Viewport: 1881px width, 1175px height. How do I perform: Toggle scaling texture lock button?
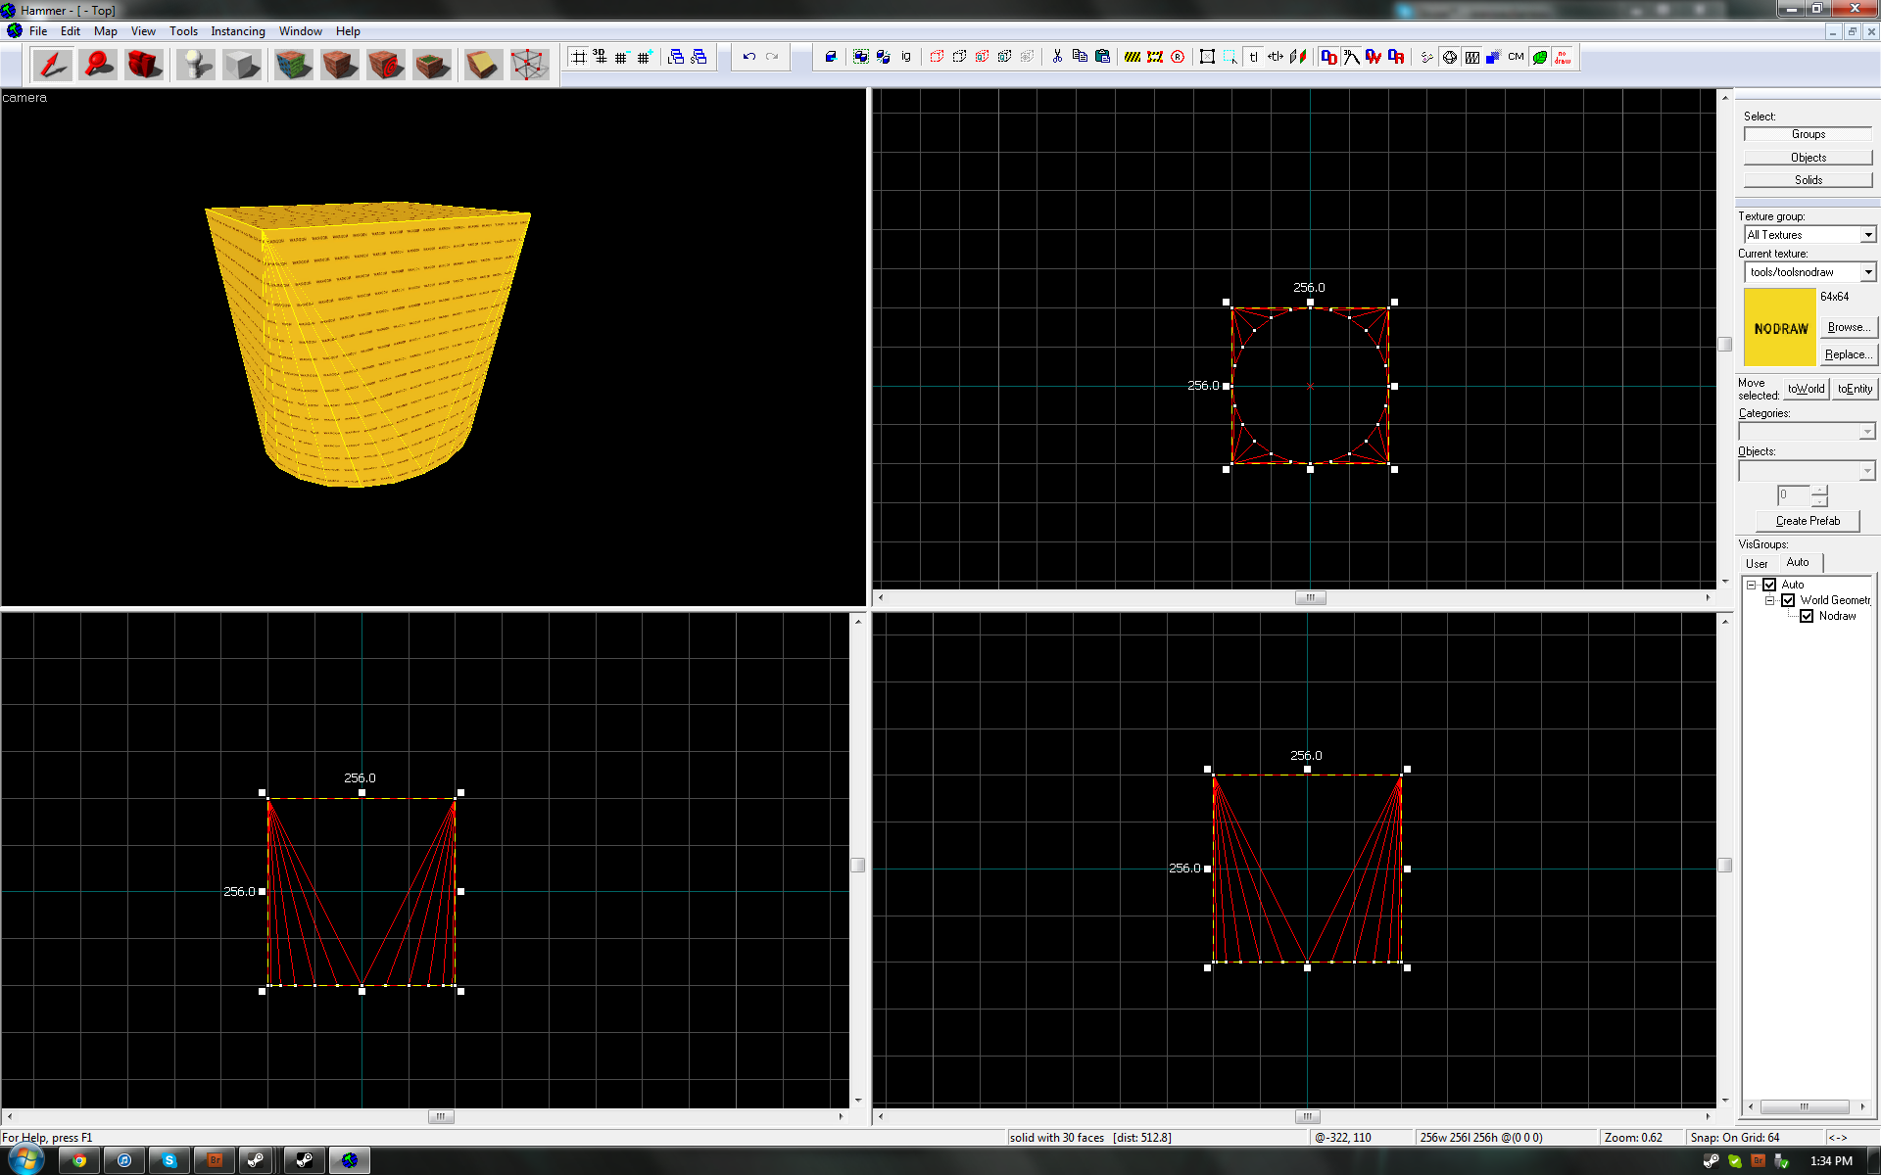1276,57
